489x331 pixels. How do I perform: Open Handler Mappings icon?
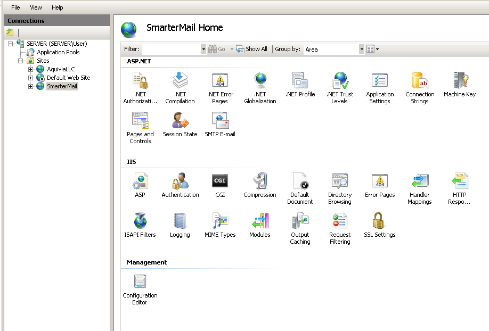(420, 181)
